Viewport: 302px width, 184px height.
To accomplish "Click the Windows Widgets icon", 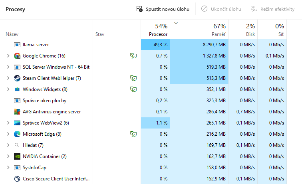I will click(x=17, y=89).
